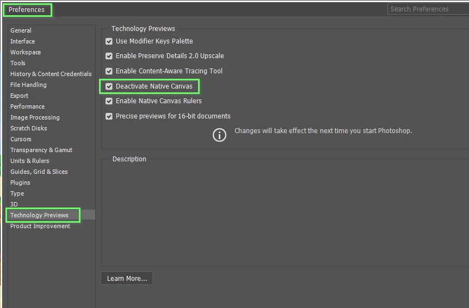This screenshot has height=308, width=469.
Task: Click the Preferences dialog title
Action: pos(27,10)
